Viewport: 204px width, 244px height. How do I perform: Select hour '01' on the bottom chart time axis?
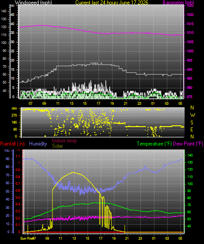pos(154,238)
